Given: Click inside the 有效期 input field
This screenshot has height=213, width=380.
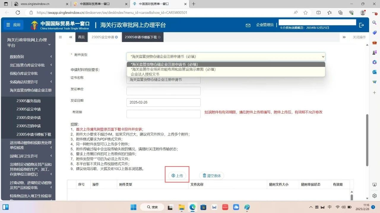Looking at the screenshot, I should [163, 114].
